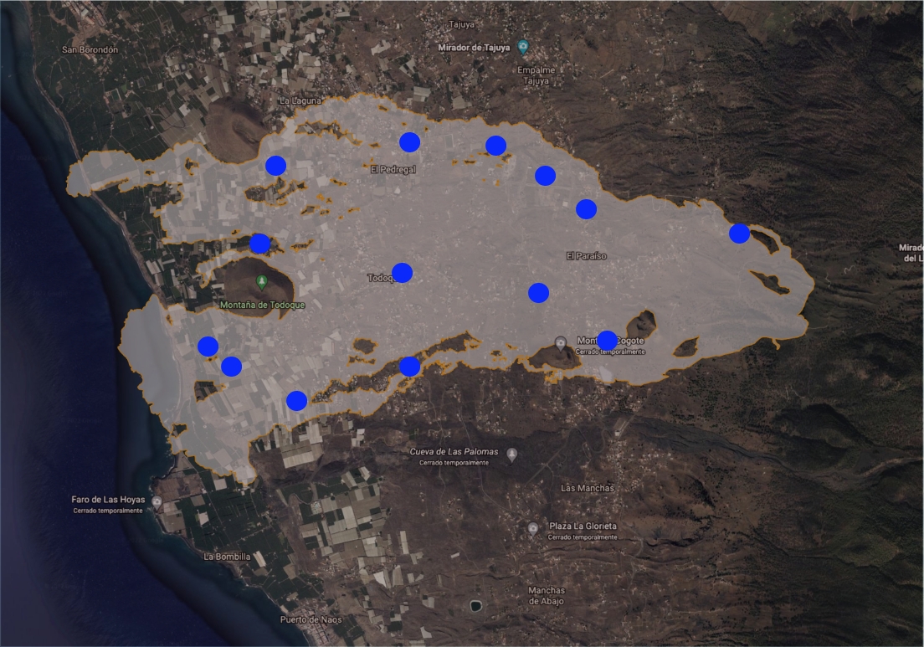The height and width of the screenshot is (647, 924).
Task: Click the Empalme Tajuya label
Action: [x=536, y=76]
